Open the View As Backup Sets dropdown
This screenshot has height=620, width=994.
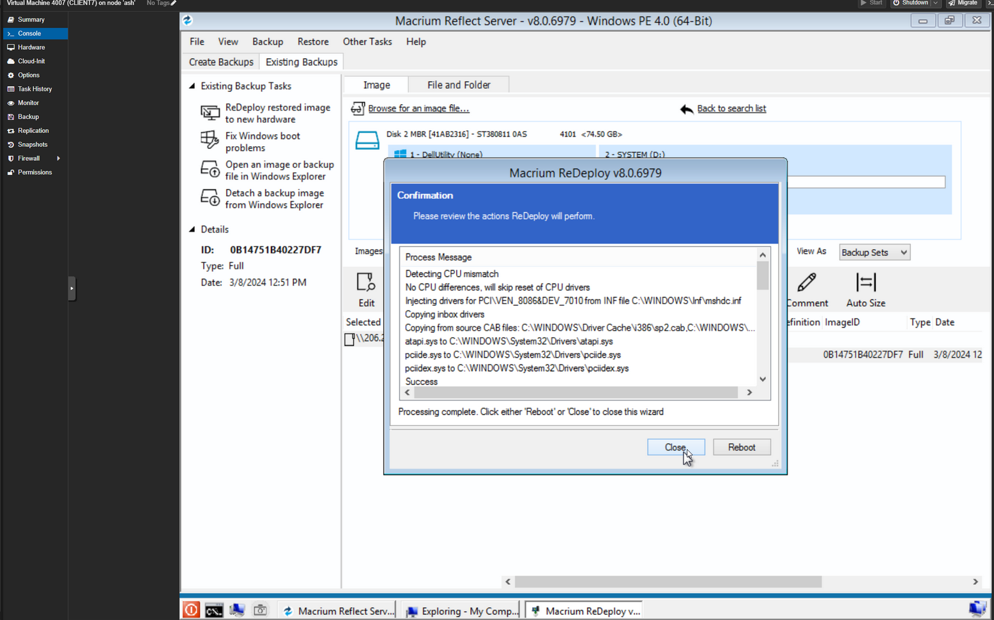click(874, 252)
